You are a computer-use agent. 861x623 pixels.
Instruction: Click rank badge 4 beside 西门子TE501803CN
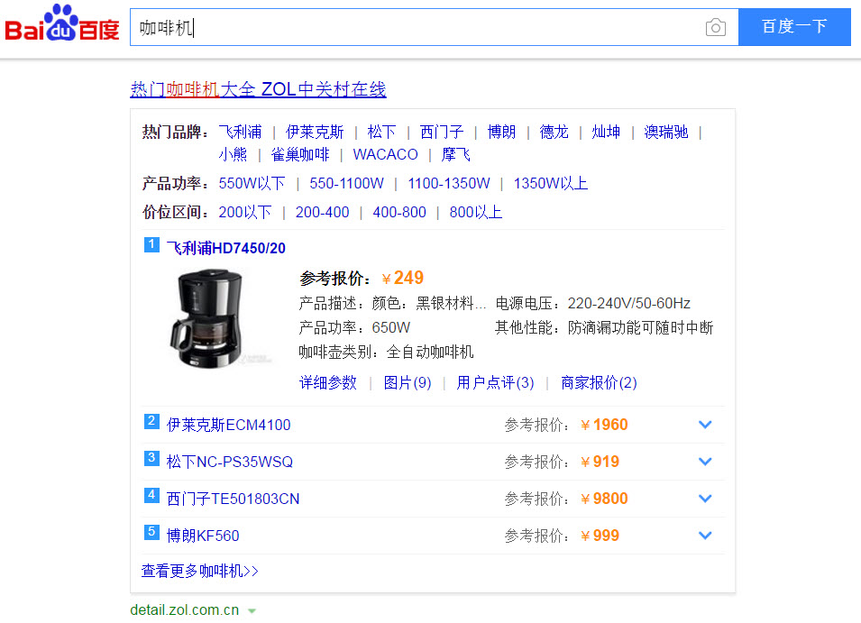click(x=151, y=495)
